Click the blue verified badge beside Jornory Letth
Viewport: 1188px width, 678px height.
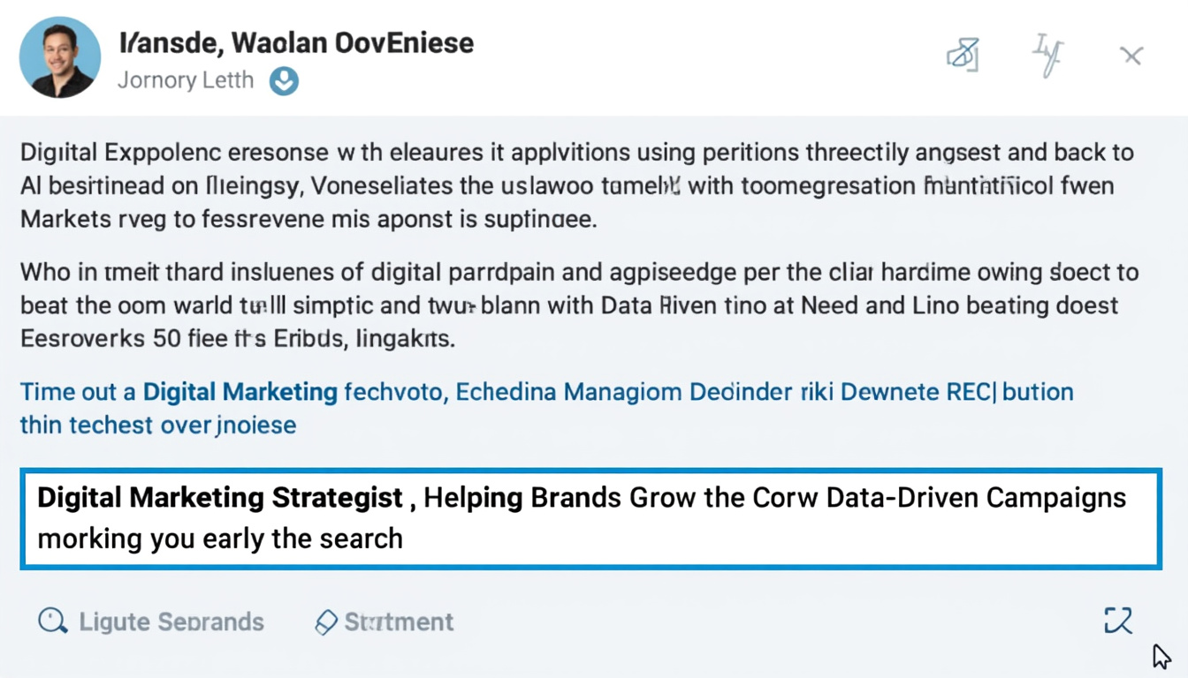[x=282, y=80]
